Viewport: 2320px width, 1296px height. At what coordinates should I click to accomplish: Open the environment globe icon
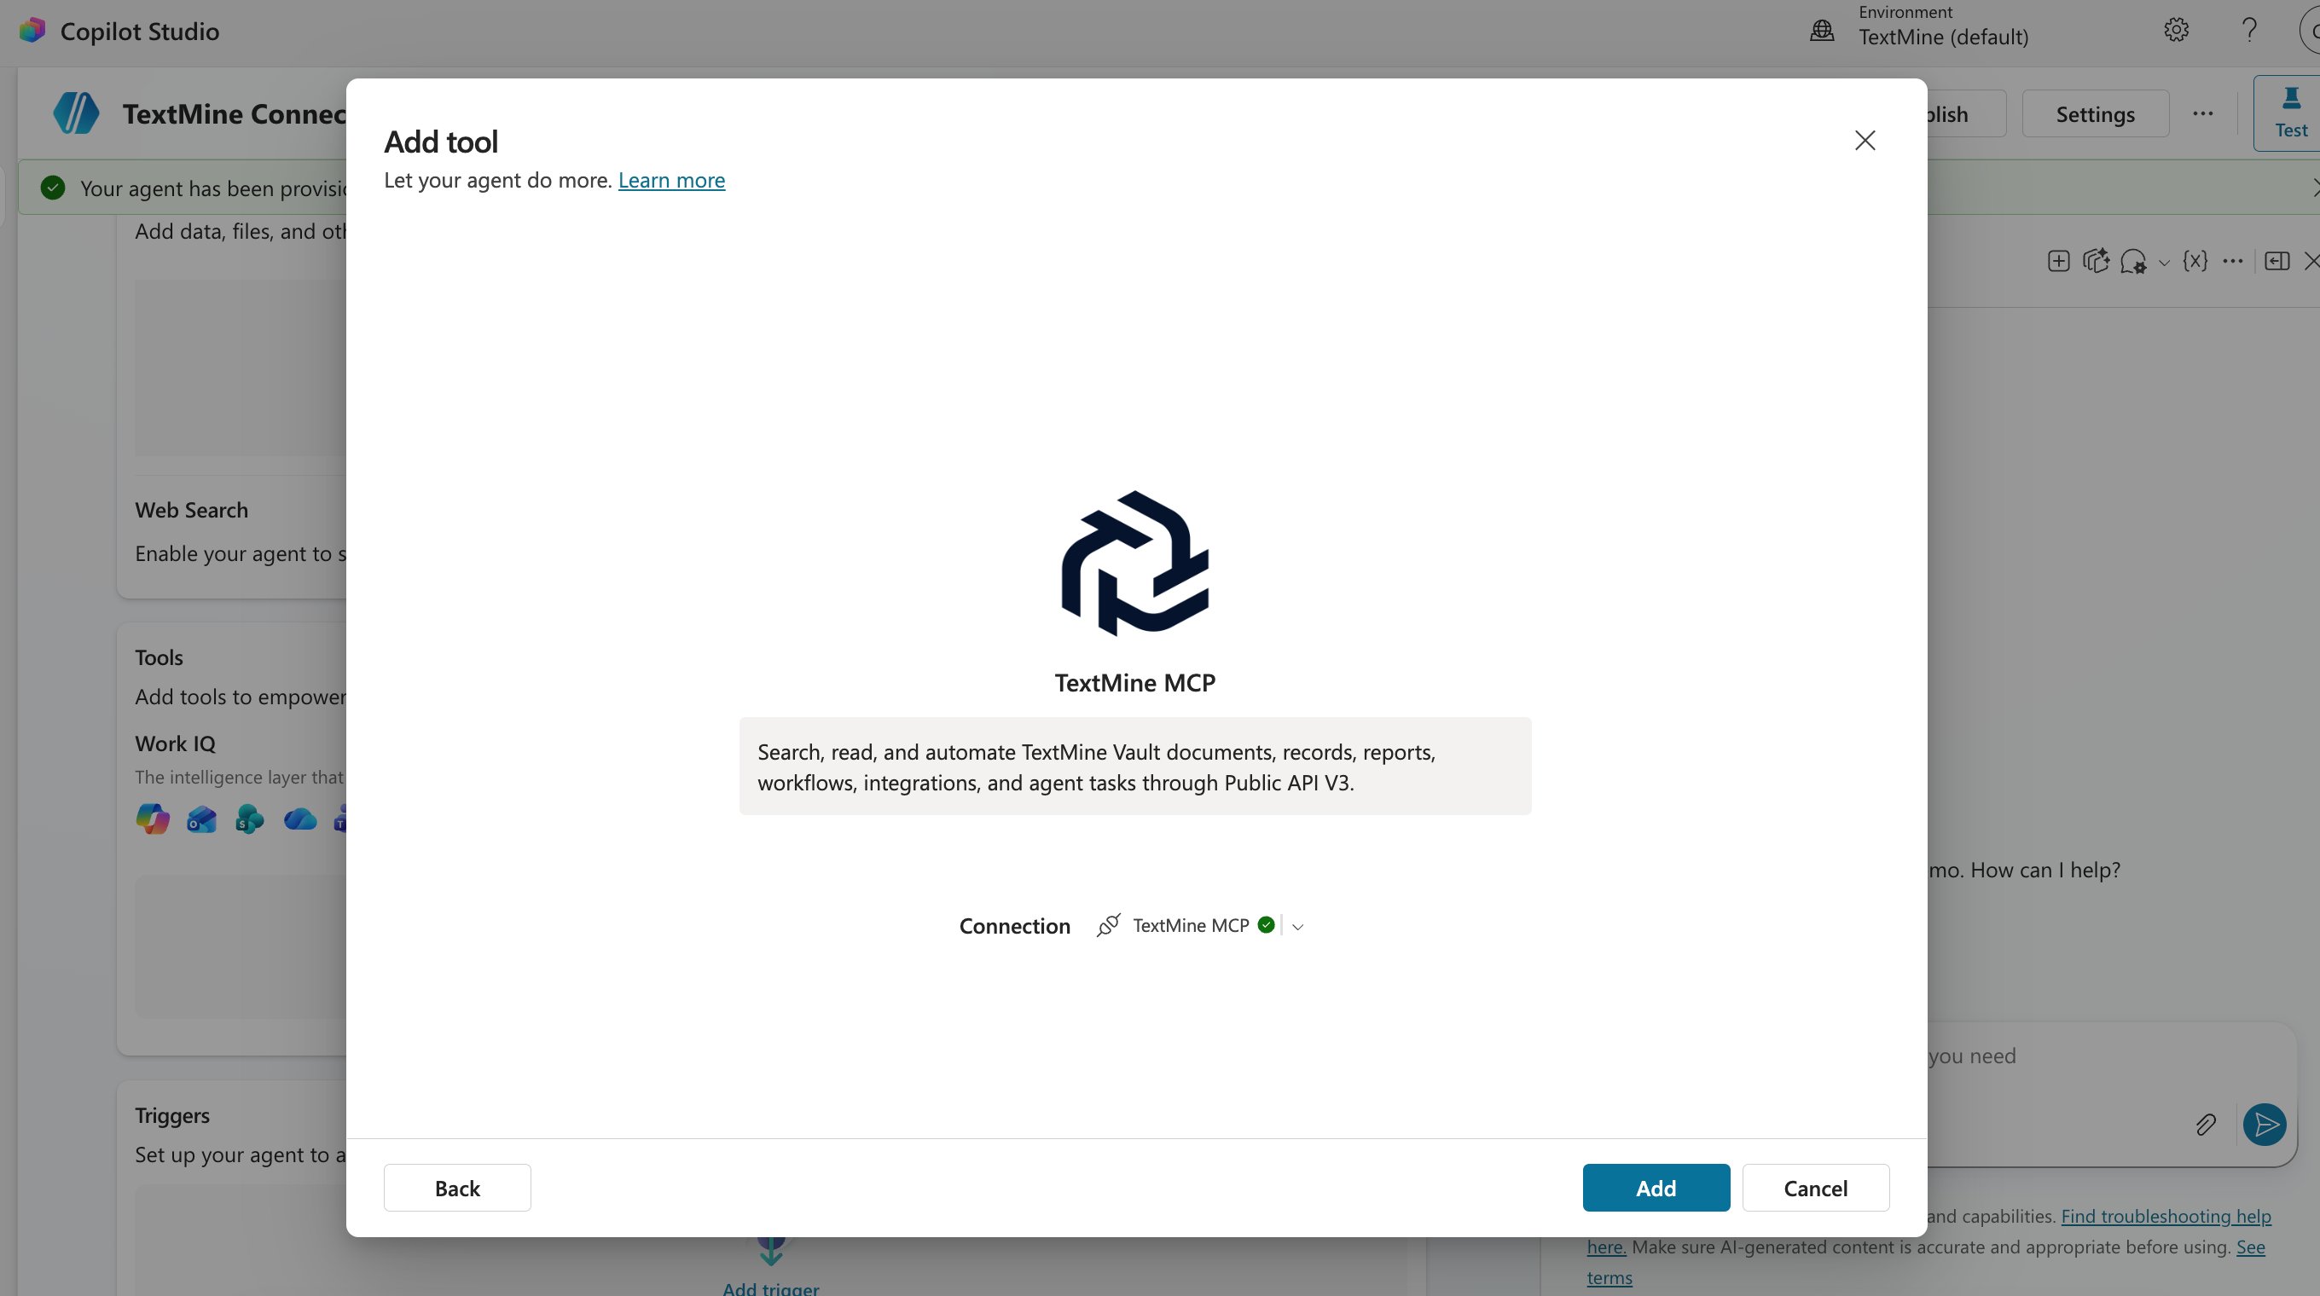(x=1821, y=31)
